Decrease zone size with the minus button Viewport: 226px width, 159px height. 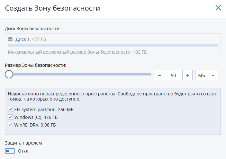click(159, 75)
